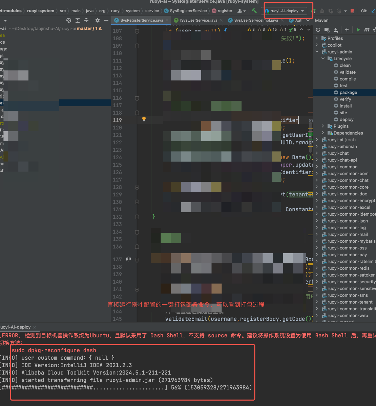Collapse Lifecycle node under ruoyi-admin
Viewport: 376px width, 406px height.
(323, 58)
